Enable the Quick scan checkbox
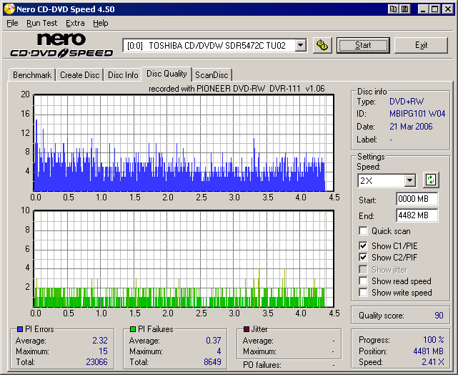 [x=364, y=231]
